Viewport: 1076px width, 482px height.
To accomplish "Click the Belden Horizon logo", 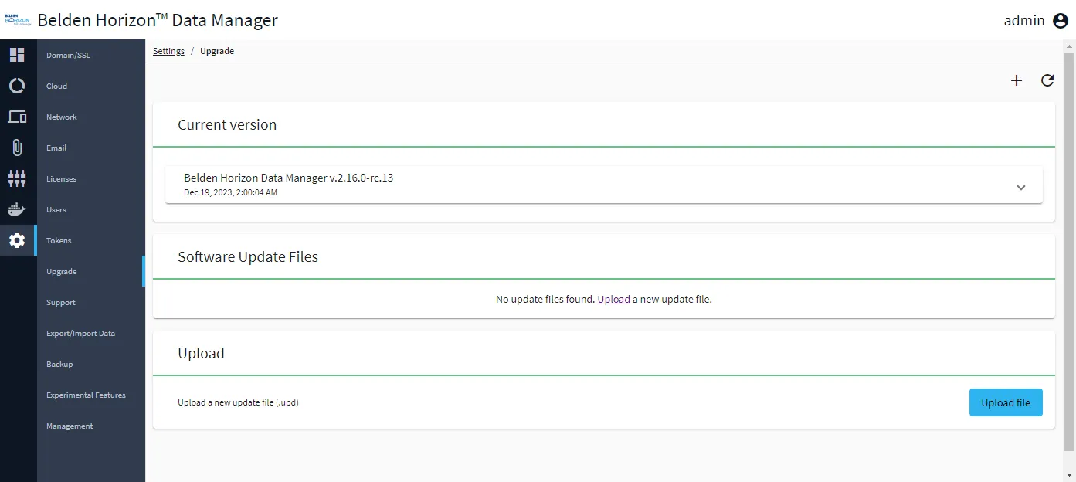I will [x=18, y=20].
